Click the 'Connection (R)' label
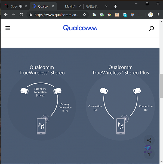The image size is (163, 164). click(146, 108)
